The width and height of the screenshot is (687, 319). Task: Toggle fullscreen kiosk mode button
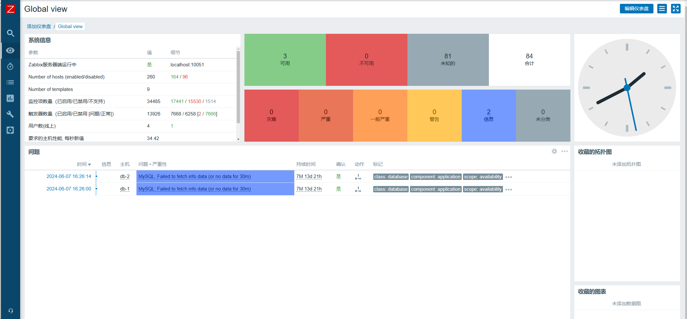(x=675, y=9)
